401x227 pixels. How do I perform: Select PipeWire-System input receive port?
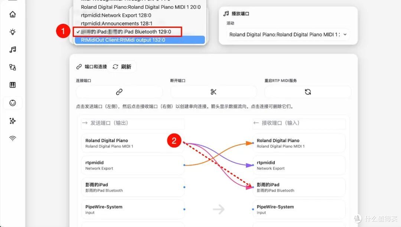point(299,209)
